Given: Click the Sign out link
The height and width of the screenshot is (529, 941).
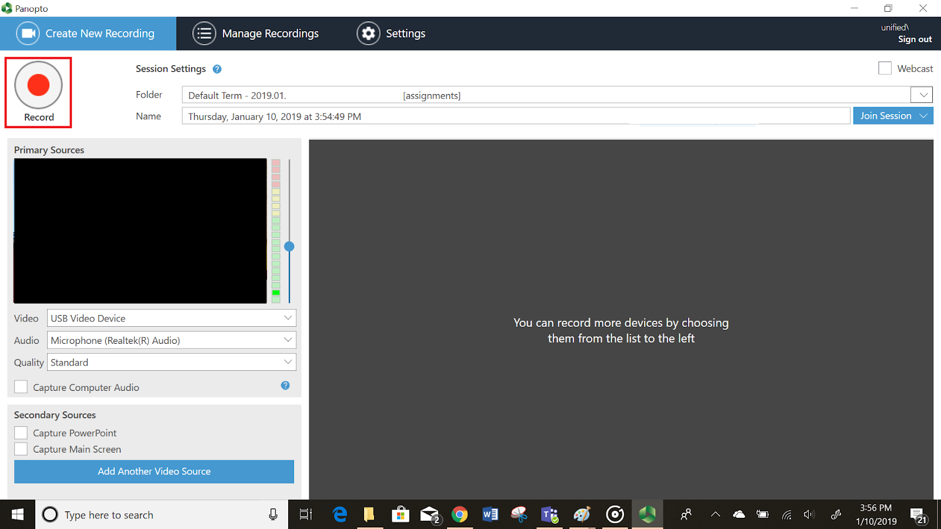Looking at the screenshot, I should tap(915, 39).
